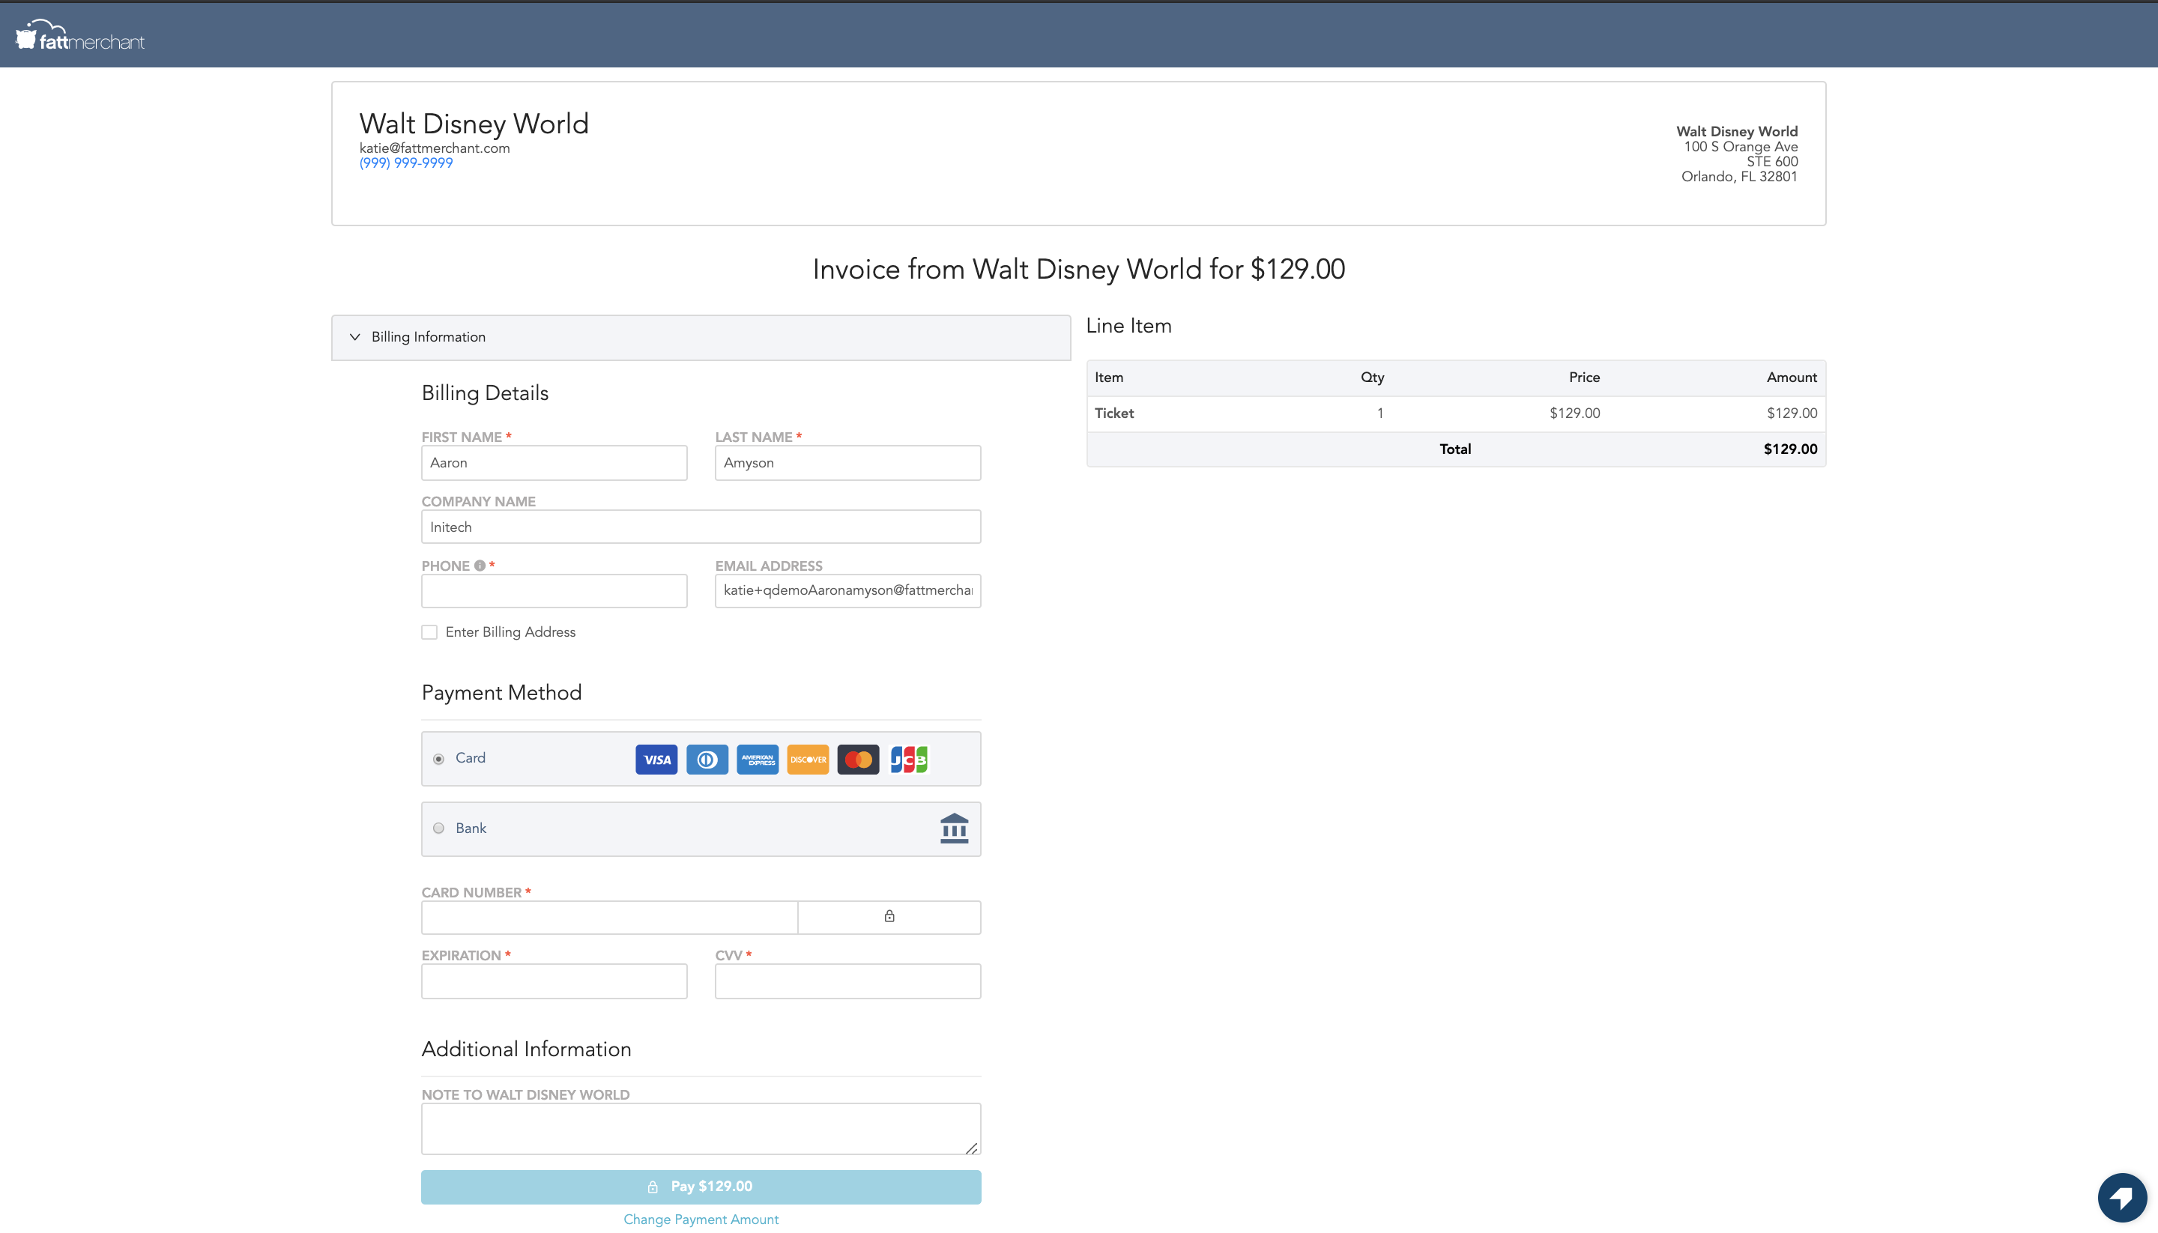Viewport: 2158px width, 1233px height.
Task: Click the invoice heading for $129.00
Action: point(1078,269)
